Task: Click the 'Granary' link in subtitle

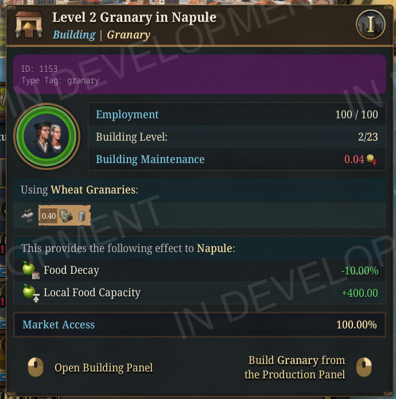Action: point(129,34)
